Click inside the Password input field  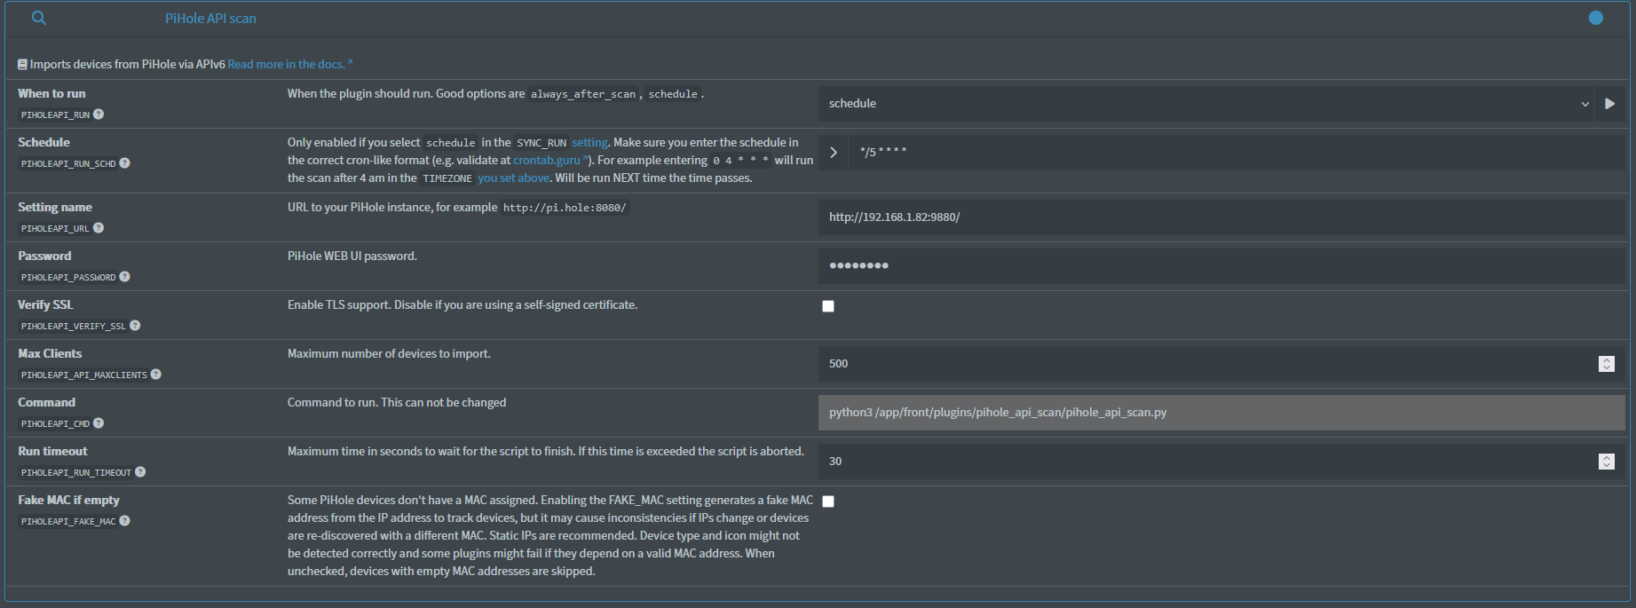1065,265
